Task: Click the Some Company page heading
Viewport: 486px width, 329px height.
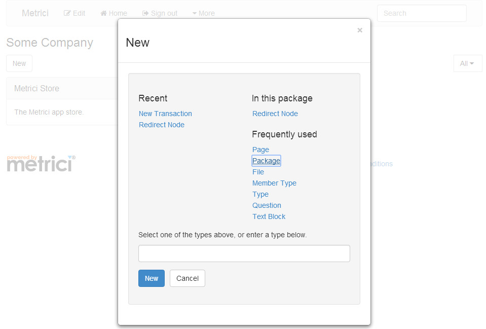Action: coord(50,43)
